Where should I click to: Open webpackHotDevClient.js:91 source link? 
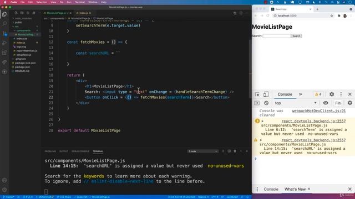coord(319,111)
